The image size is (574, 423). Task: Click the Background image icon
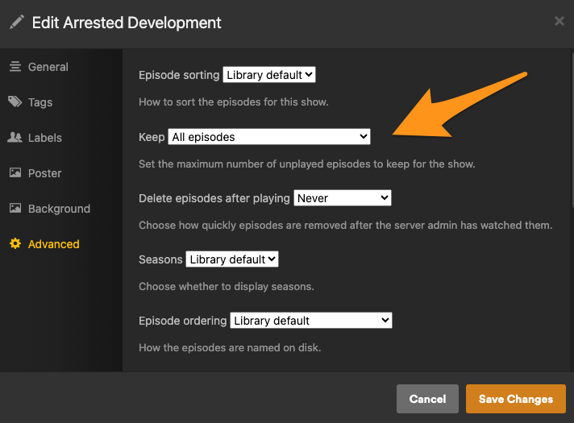[x=15, y=208]
